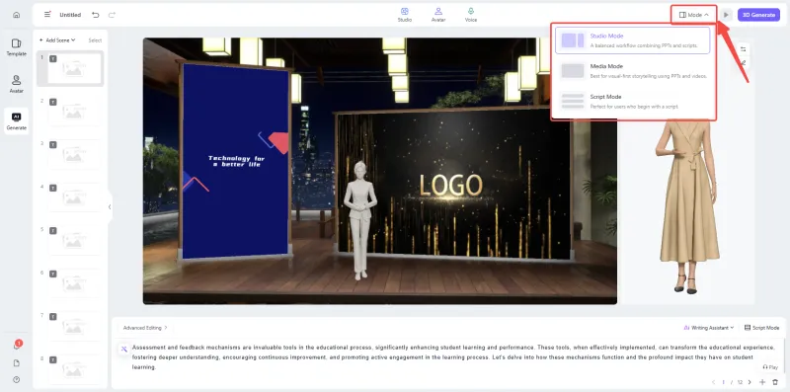This screenshot has width=790, height=392.
Task: Open Advanced Editing link
Action: [x=145, y=328]
